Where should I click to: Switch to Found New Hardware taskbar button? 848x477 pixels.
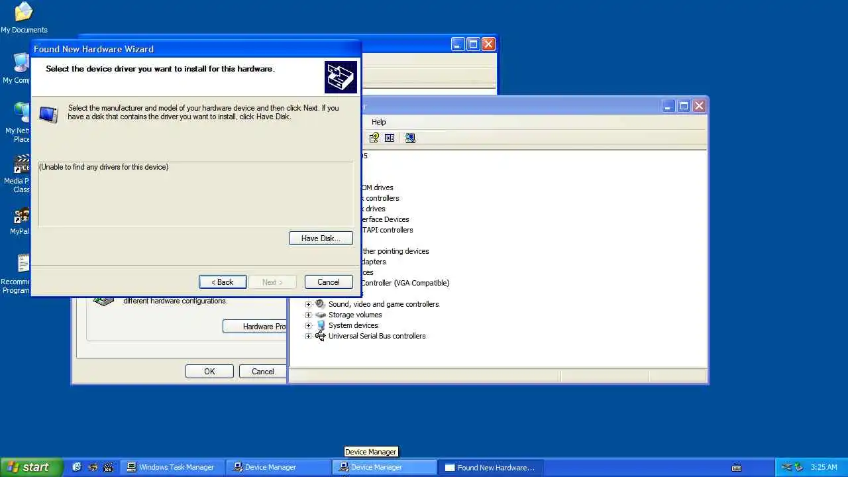pyautogui.click(x=490, y=467)
